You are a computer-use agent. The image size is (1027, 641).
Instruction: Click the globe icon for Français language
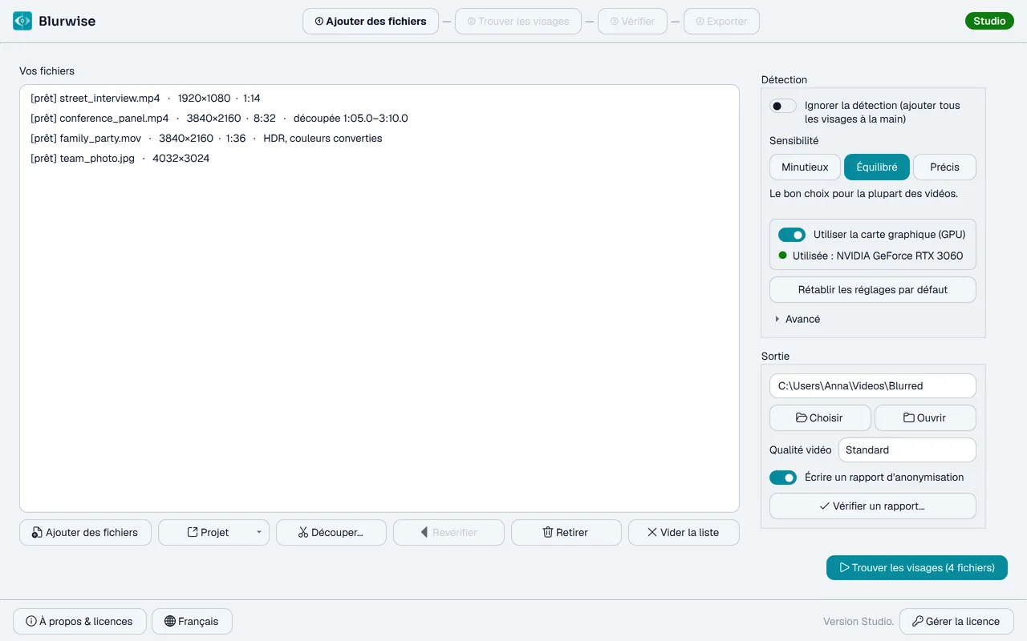tap(169, 621)
